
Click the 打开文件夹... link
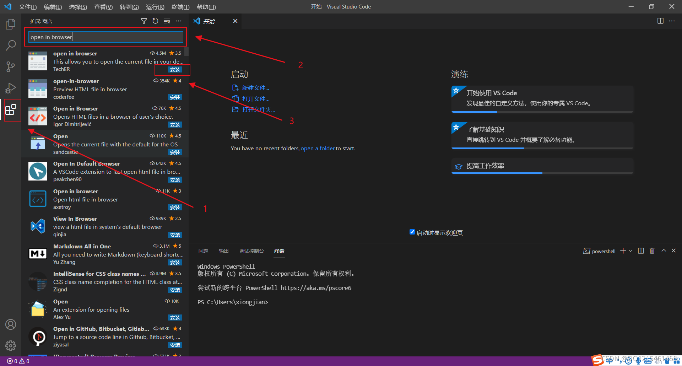[259, 109]
